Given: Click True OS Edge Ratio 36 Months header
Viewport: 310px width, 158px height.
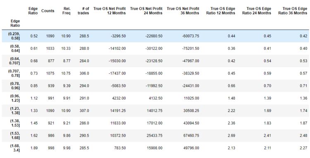Looking at the screenshot, I should 293,11.
